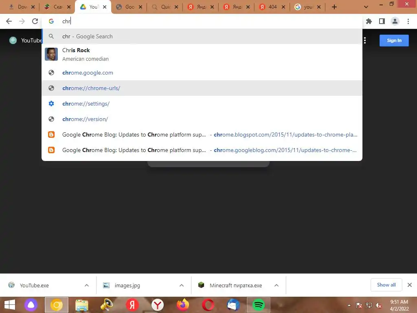Open Chrome's three-dot menu
The height and width of the screenshot is (313, 417).
[408, 21]
